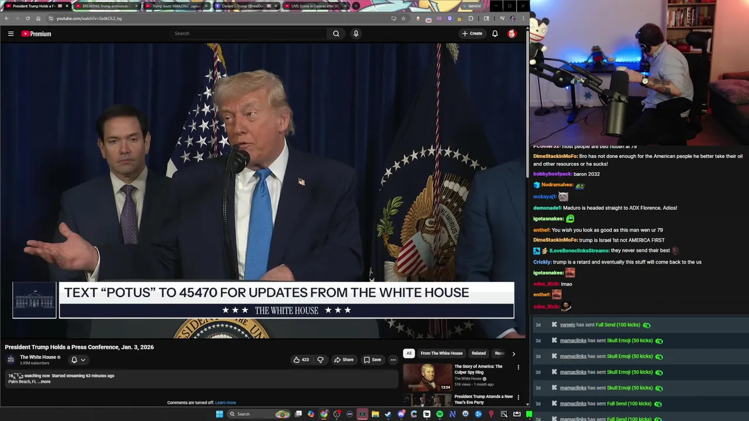The width and height of the screenshot is (749, 421).
Task: Bookmark this page with star icon
Action: point(403,18)
